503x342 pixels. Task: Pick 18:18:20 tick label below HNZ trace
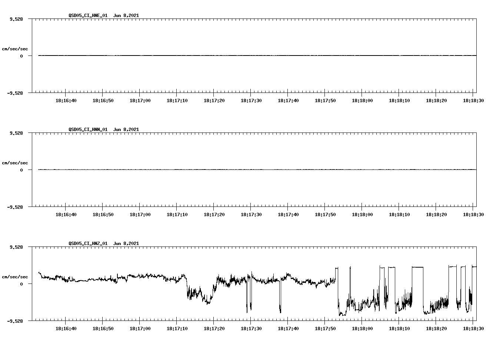pos(436,329)
